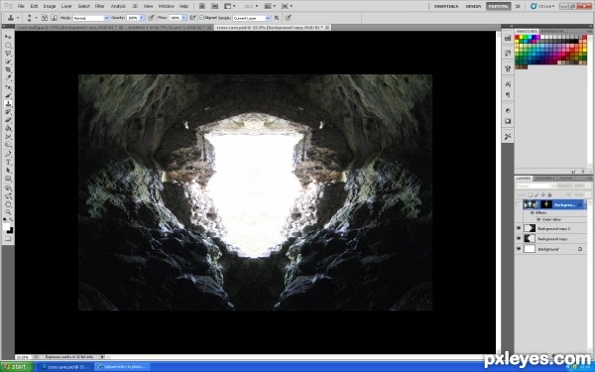Screen dimensions: 595x372
Task: Toggle the Aligned checkbox in options bar
Action: point(202,18)
